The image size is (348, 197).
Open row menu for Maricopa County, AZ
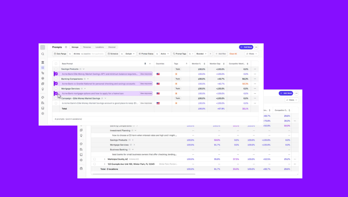(295, 159)
